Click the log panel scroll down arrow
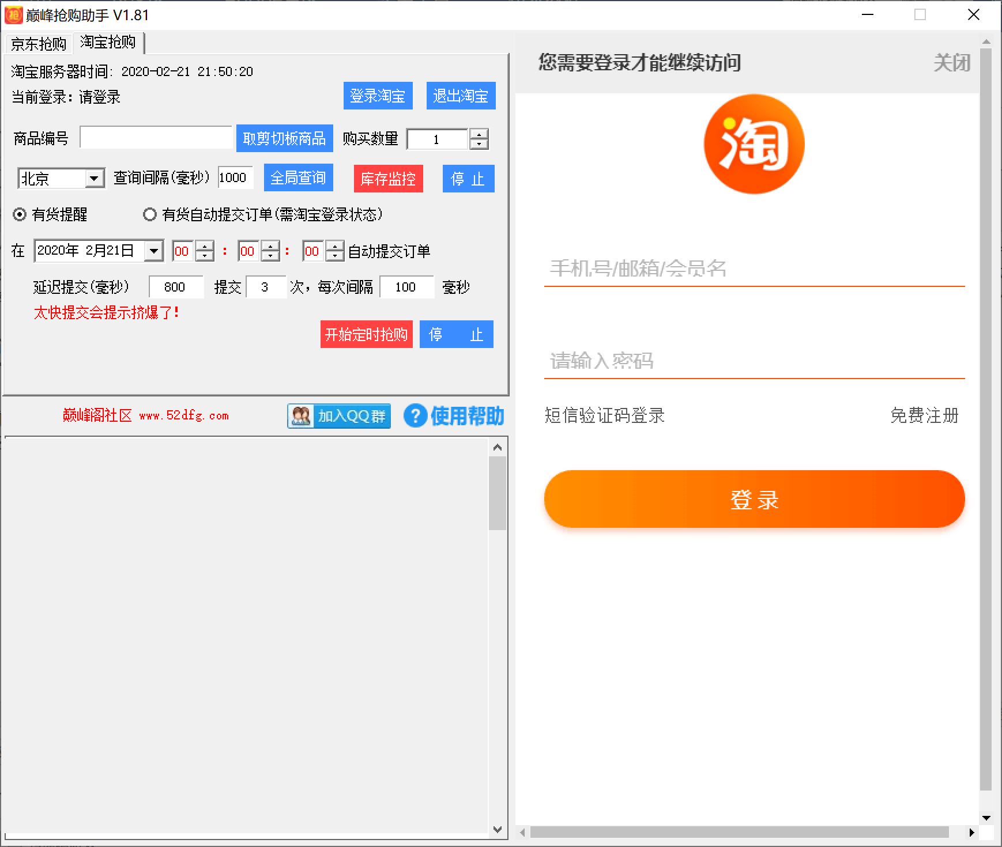The height and width of the screenshot is (847, 1002). pyautogui.click(x=498, y=830)
